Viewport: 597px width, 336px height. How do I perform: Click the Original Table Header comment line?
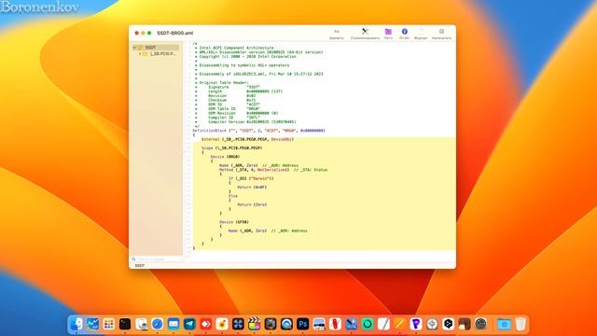coord(224,83)
